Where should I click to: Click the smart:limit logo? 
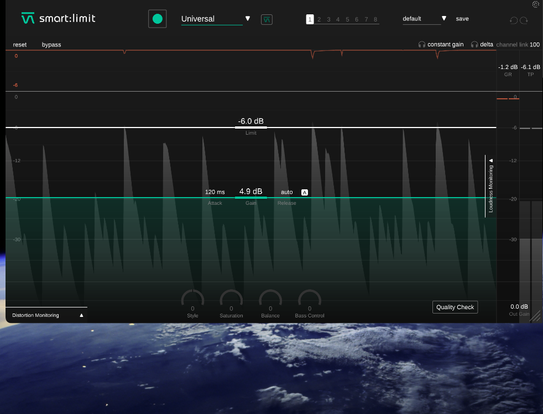point(59,18)
